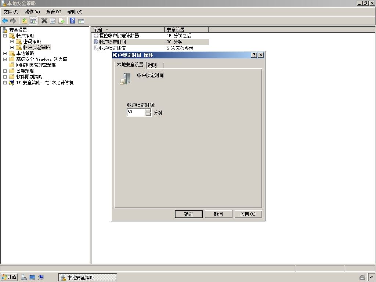Sort by the 策略 column header

click(128, 30)
